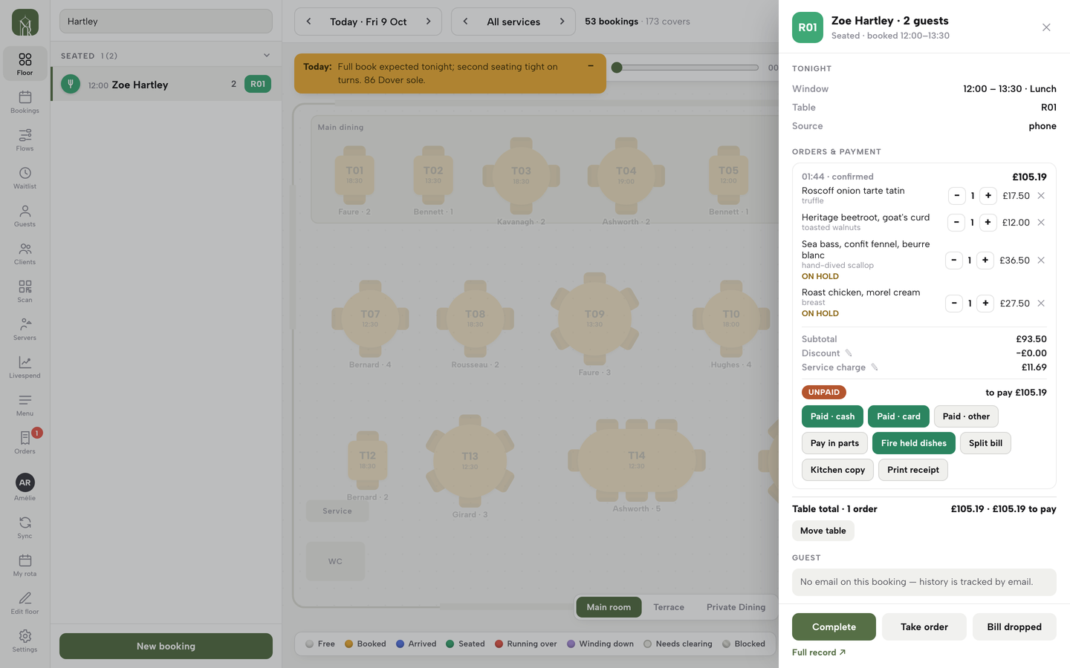Remove the Roast chicken item
The width and height of the screenshot is (1070, 668).
[1041, 304]
